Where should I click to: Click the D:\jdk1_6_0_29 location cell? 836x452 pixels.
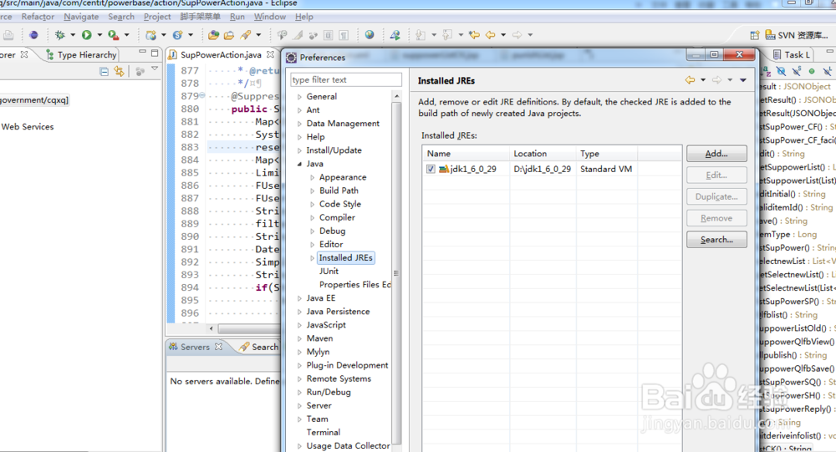tap(543, 169)
